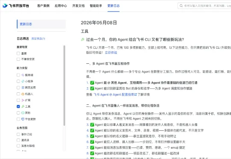
Task: Check the 网页应用 checkbox
Action: (x=18, y=88)
